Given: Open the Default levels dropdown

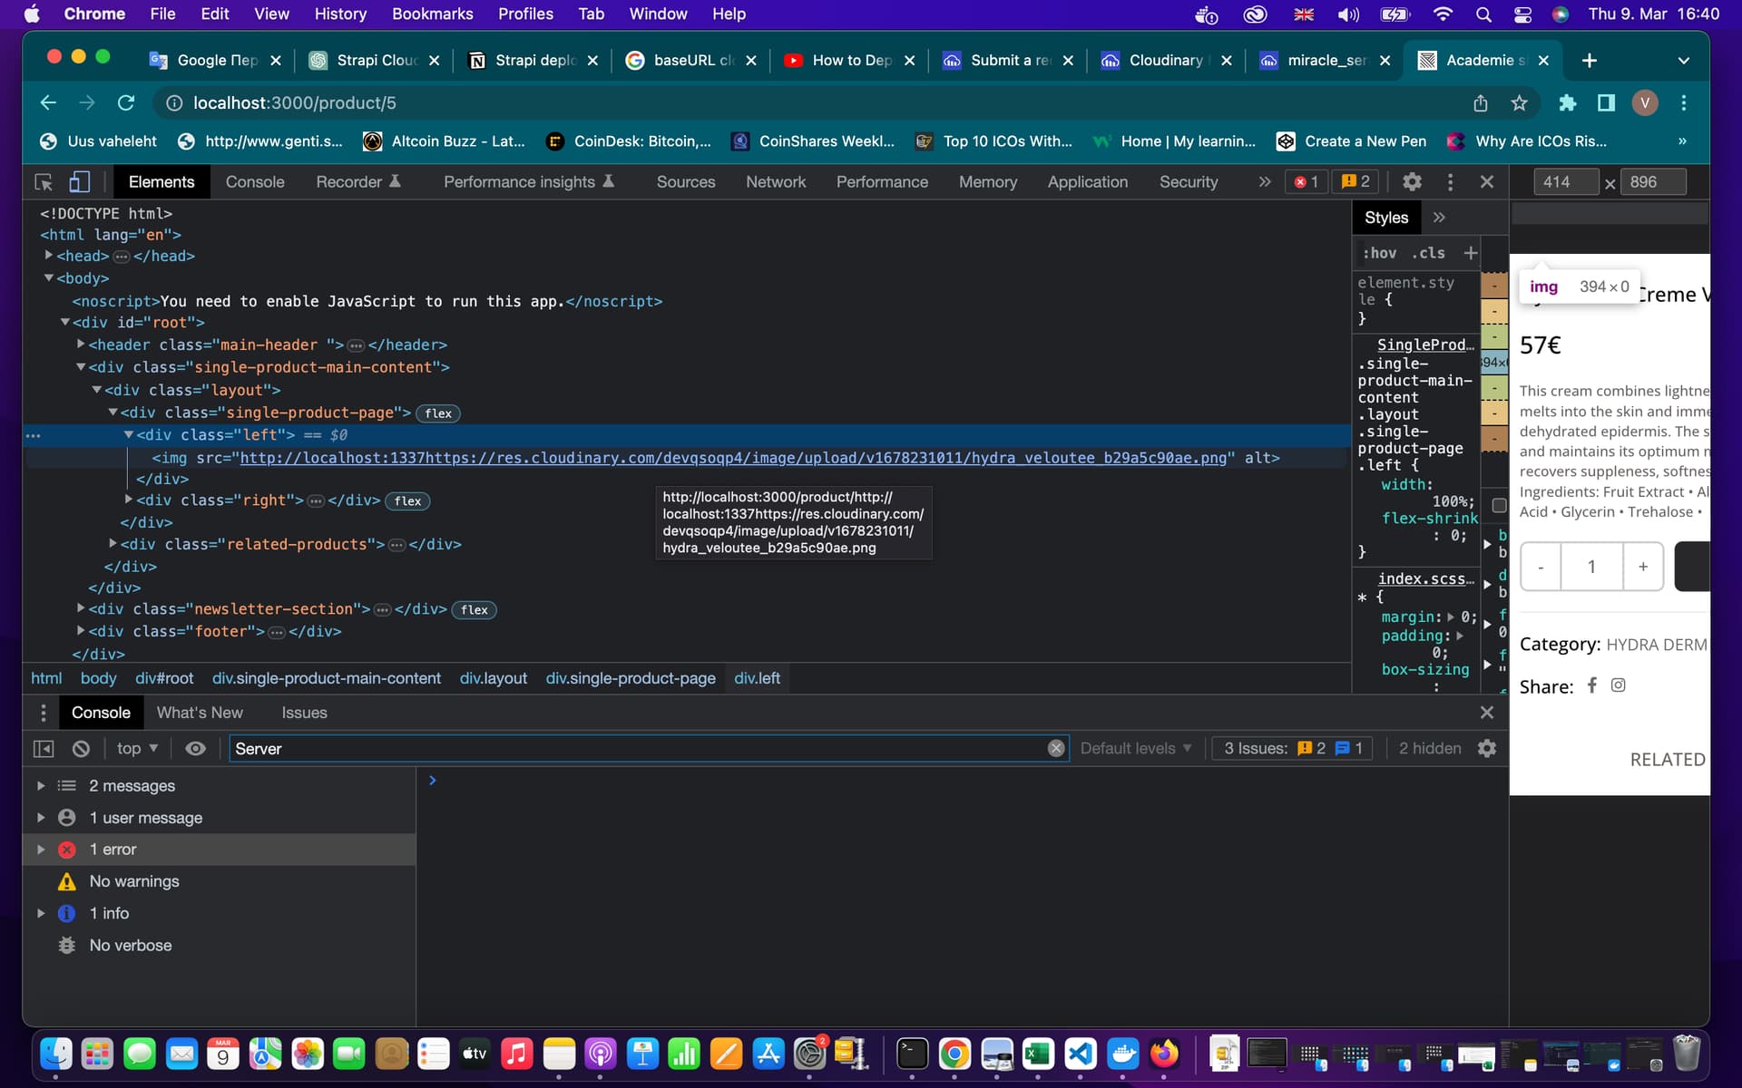Looking at the screenshot, I should tap(1135, 749).
